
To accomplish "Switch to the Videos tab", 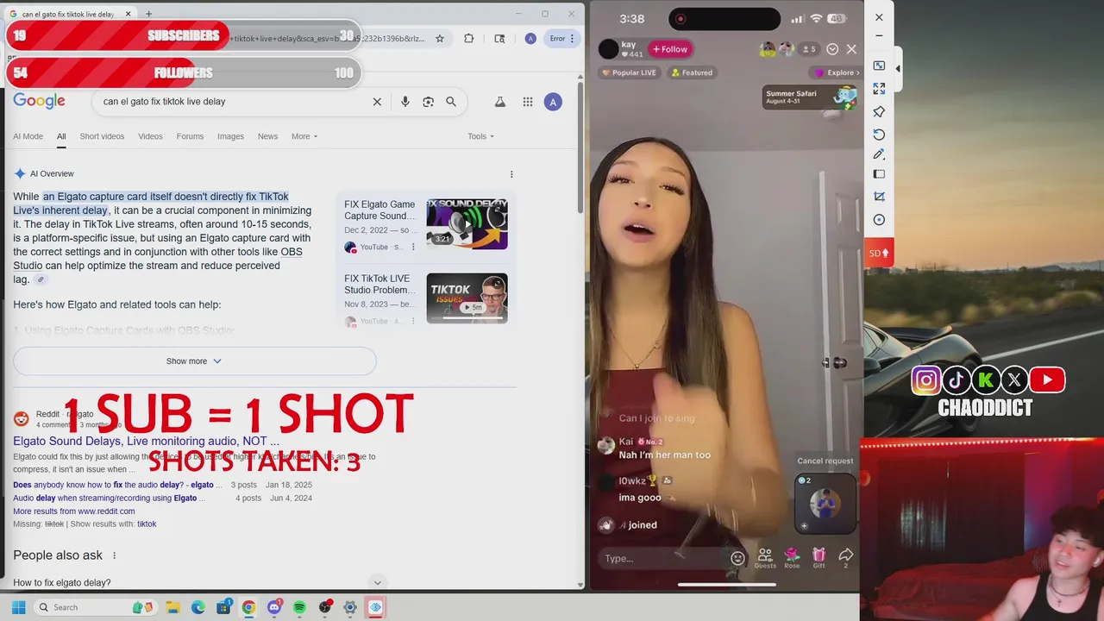I will pyautogui.click(x=150, y=136).
